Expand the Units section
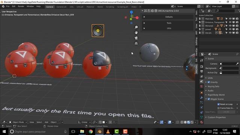Screen dimensions: 240x135 pyautogui.click(x=210, y=78)
